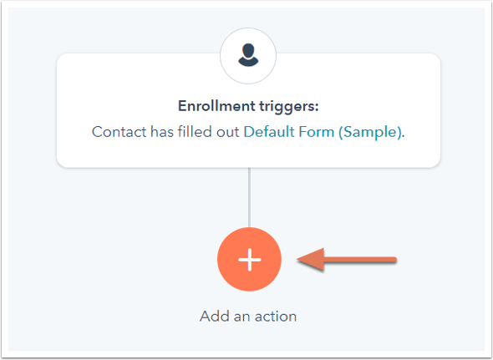Screen dimensions: 493x360
Task: Click empty workflow canvas right of arrow
Action: (440, 260)
